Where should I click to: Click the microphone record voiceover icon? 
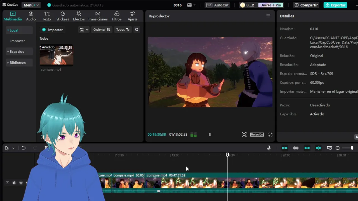click(x=269, y=148)
